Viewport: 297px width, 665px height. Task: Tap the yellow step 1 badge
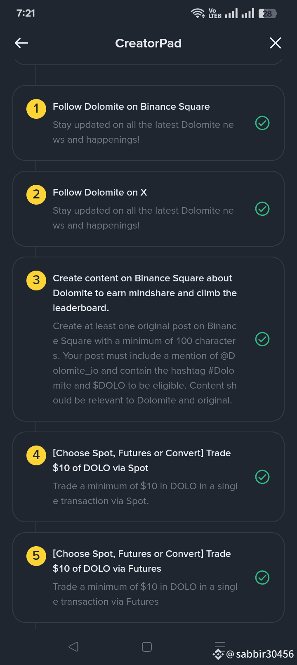pyautogui.click(x=36, y=108)
